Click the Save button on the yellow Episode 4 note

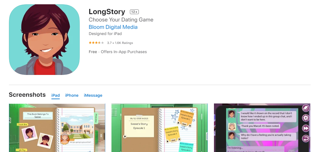pos(173,140)
